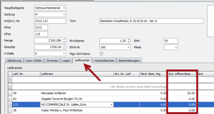Click the Bruttopreis field value 1.20

tap(113, 41)
